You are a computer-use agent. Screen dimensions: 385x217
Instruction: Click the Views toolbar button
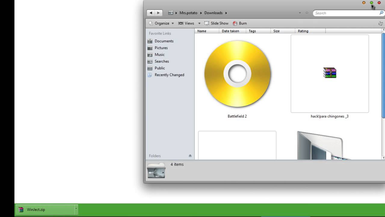[x=186, y=23]
